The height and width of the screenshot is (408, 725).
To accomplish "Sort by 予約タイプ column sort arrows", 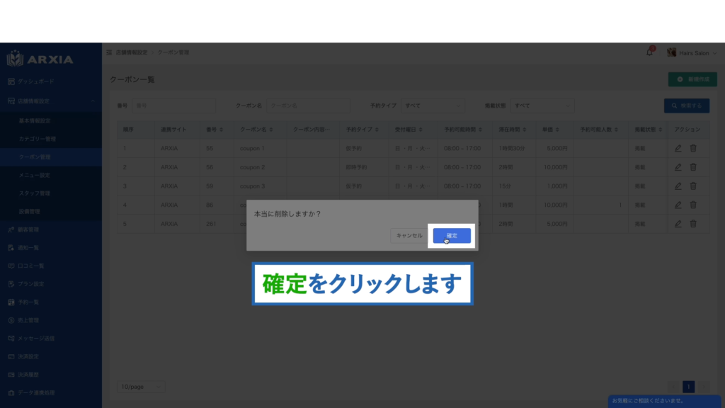I will (x=377, y=130).
